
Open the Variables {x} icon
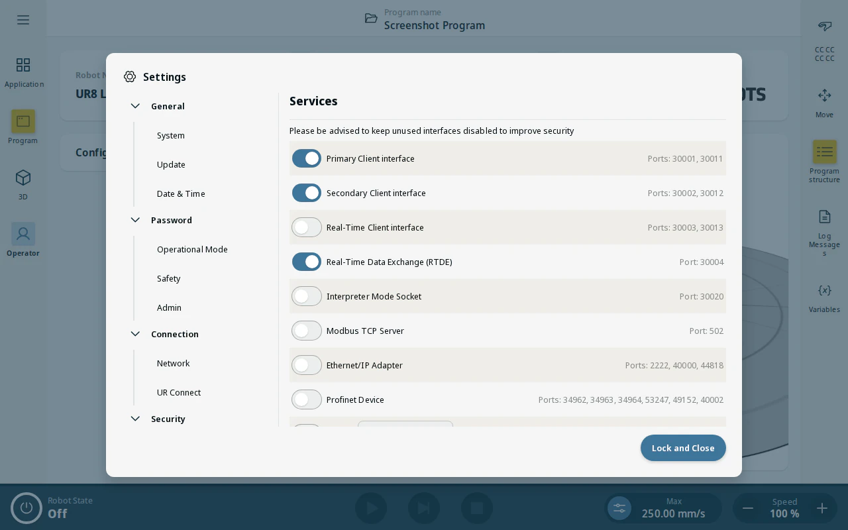click(x=825, y=290)
